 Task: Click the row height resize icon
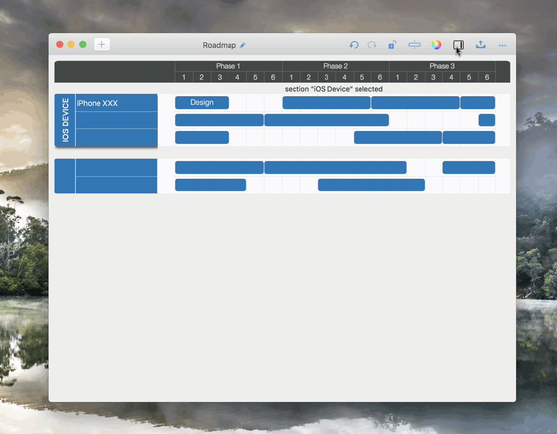coord(414,45)
